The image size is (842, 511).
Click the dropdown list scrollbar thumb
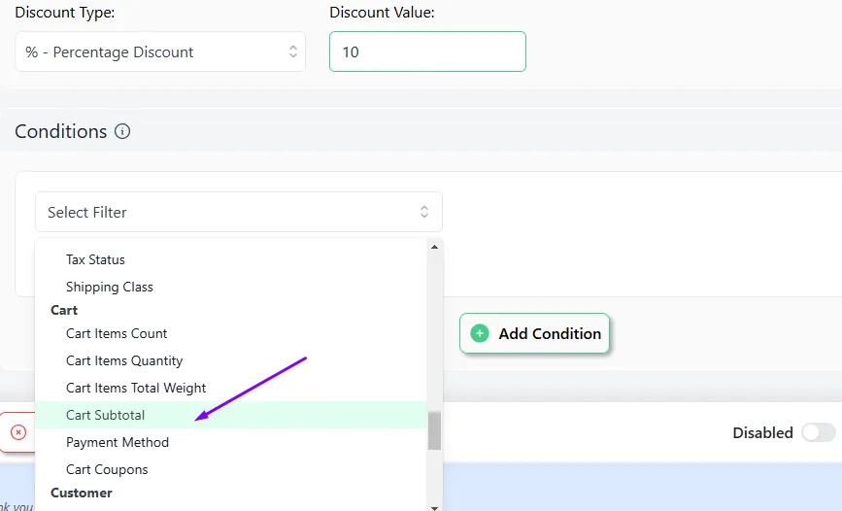434,430
